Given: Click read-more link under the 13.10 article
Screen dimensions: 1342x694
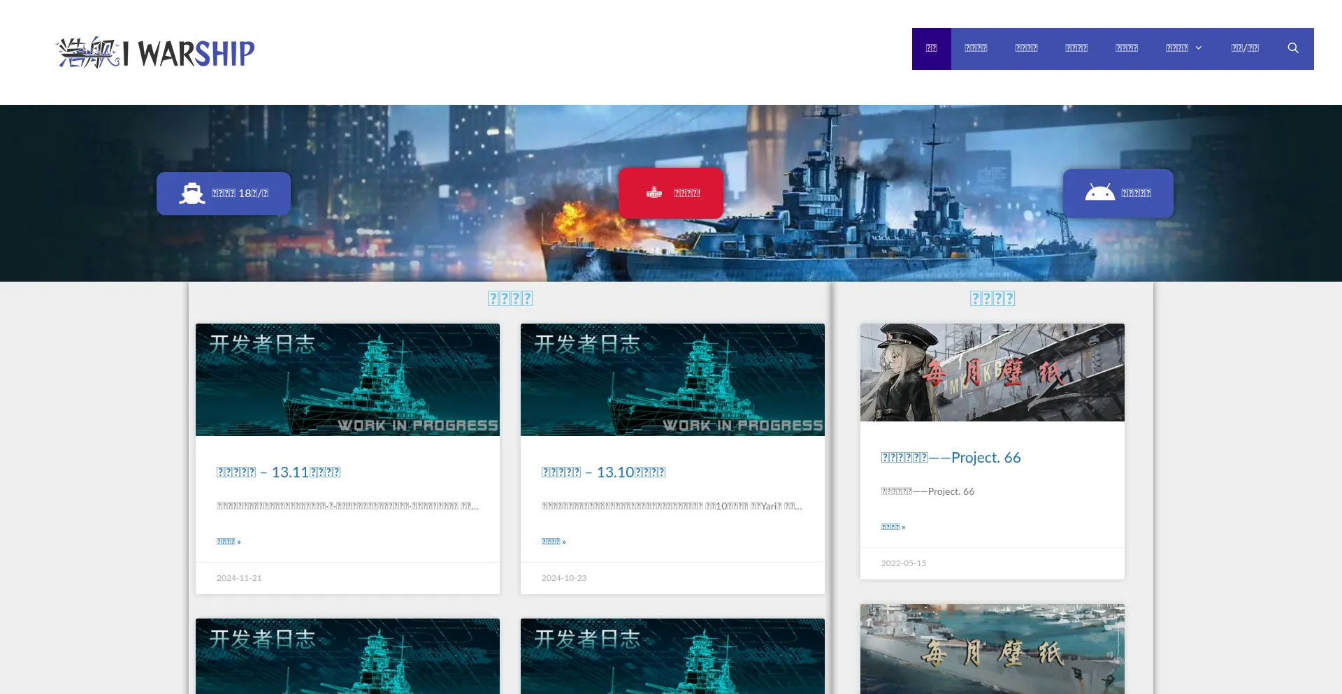Looking at the screenshot, I should 554,542.
